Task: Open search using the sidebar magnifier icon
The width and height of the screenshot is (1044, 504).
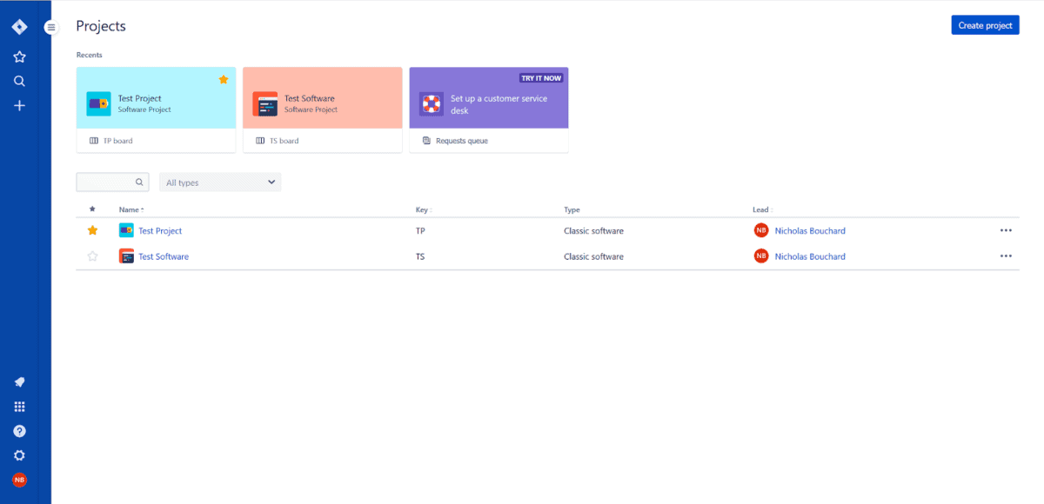Action: point(19,81)
